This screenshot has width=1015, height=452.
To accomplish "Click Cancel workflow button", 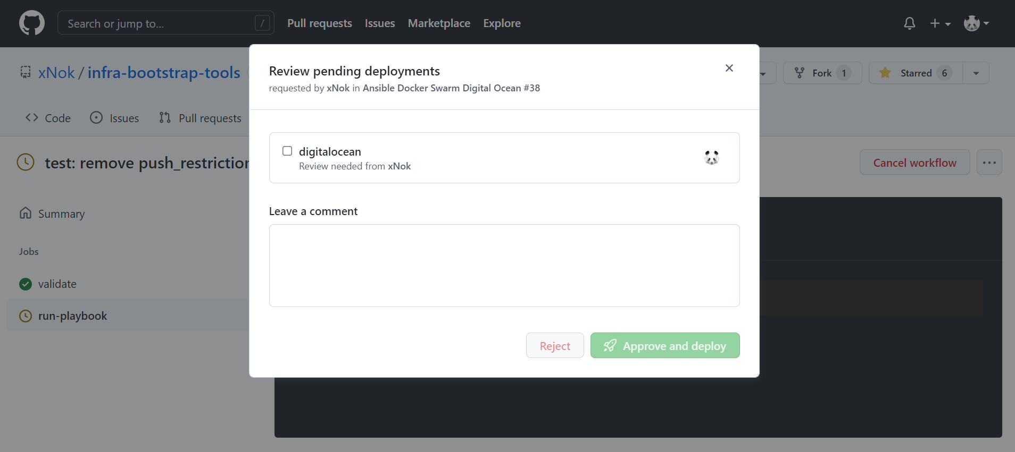I will pos(915,163).
